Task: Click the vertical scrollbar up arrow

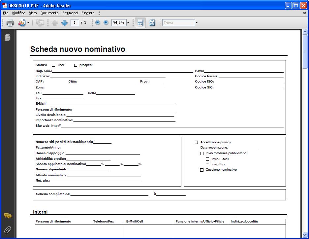Action: 305,32
